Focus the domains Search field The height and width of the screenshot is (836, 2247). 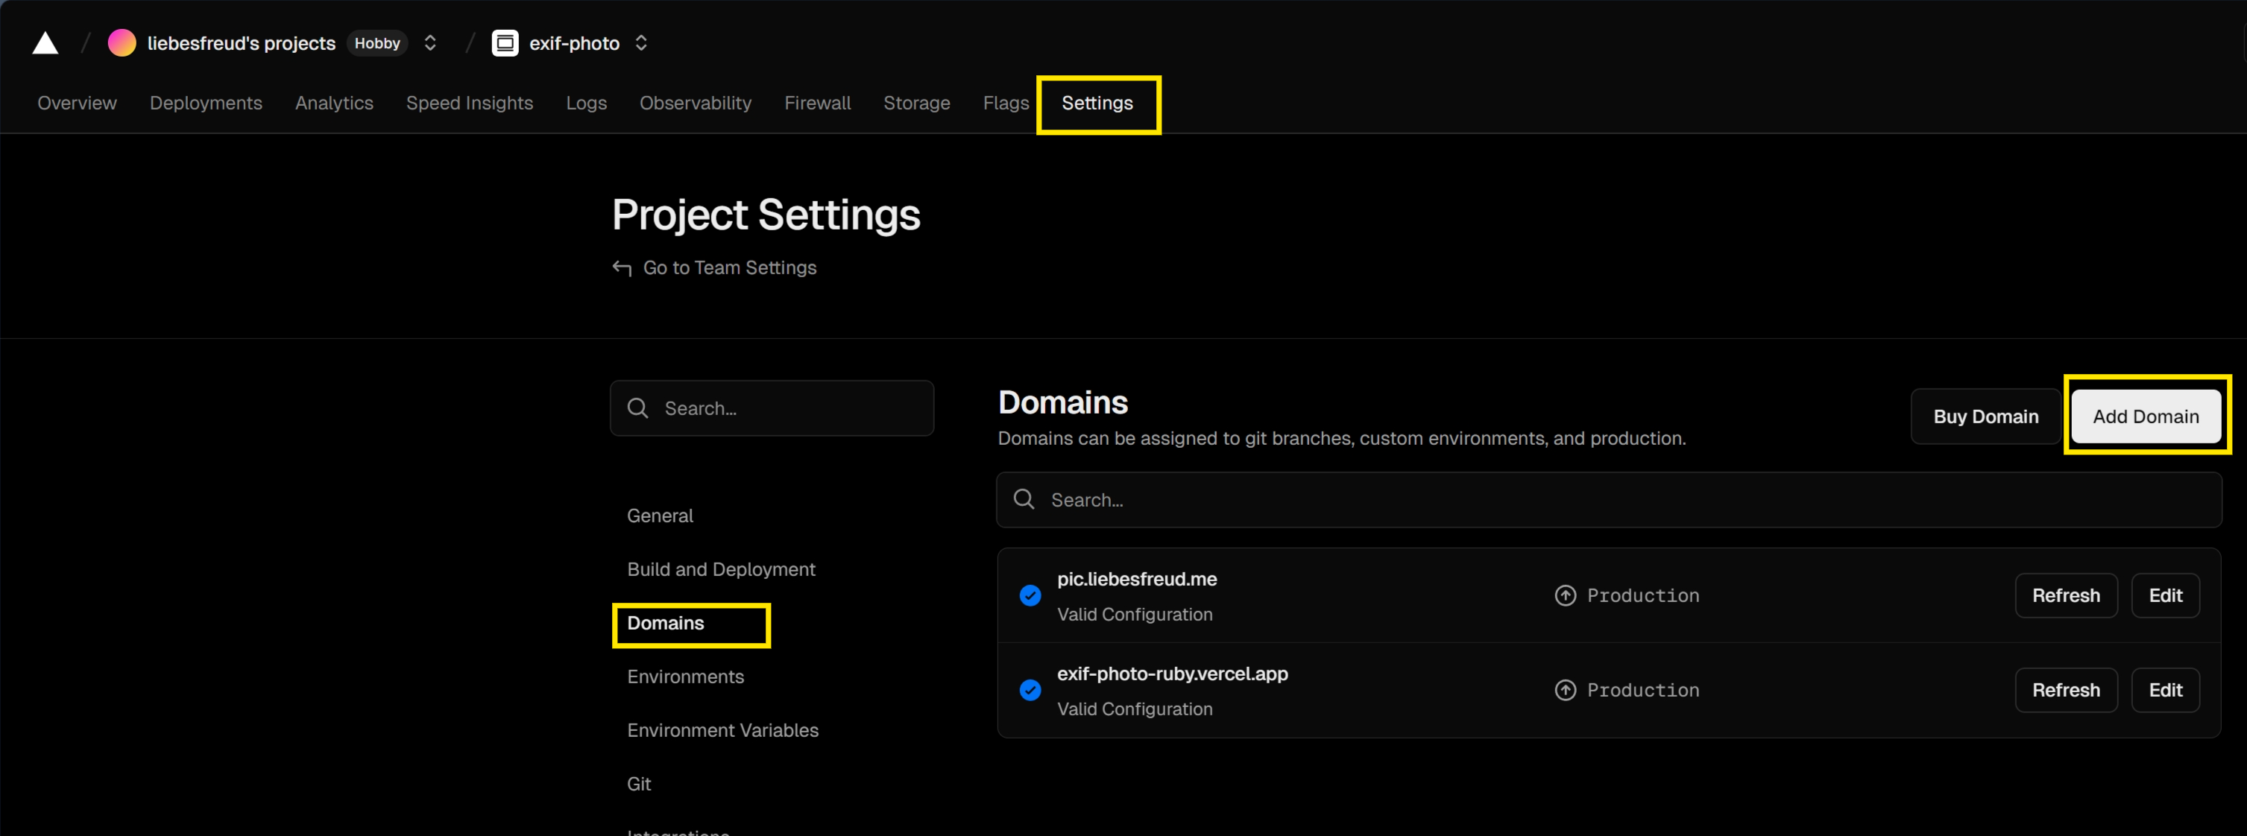(1609, 501)
